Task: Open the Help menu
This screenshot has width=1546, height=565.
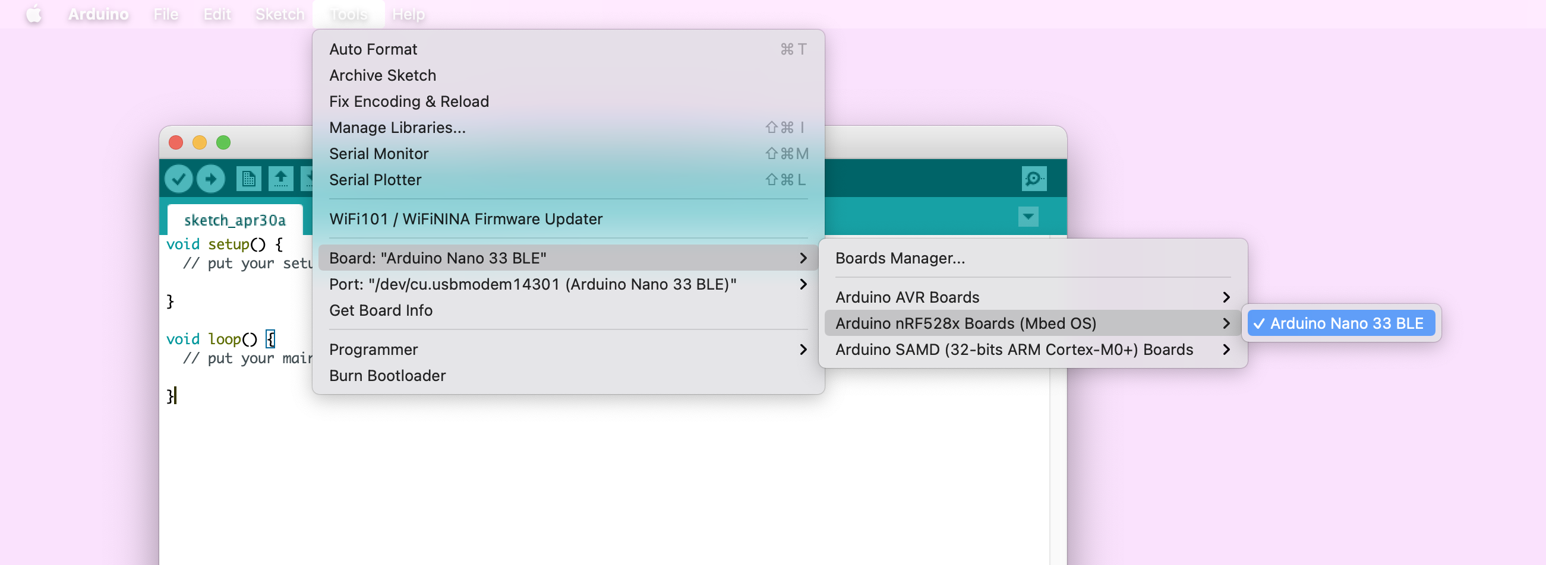Action: point(408,14)
